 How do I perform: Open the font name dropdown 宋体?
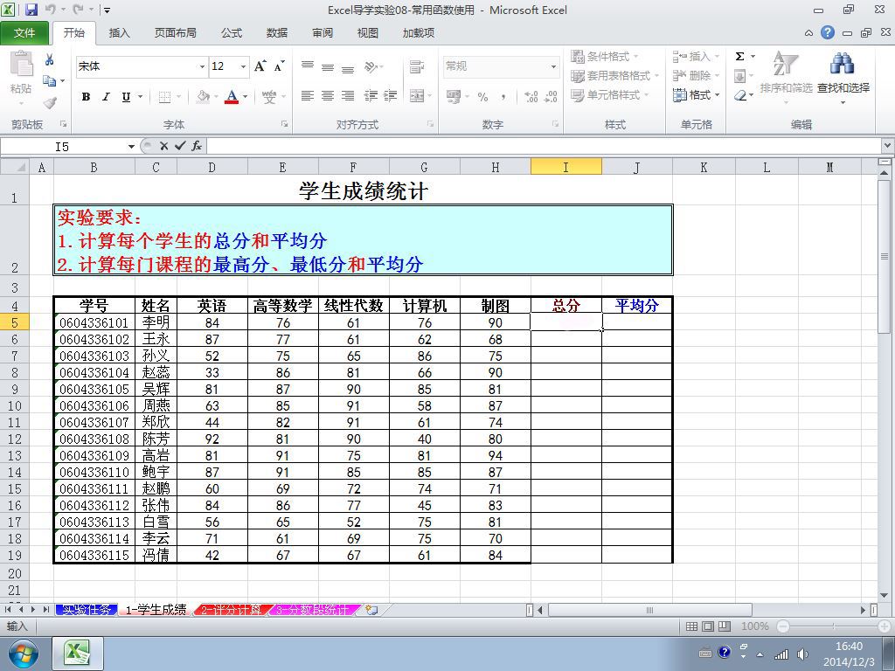202,66
